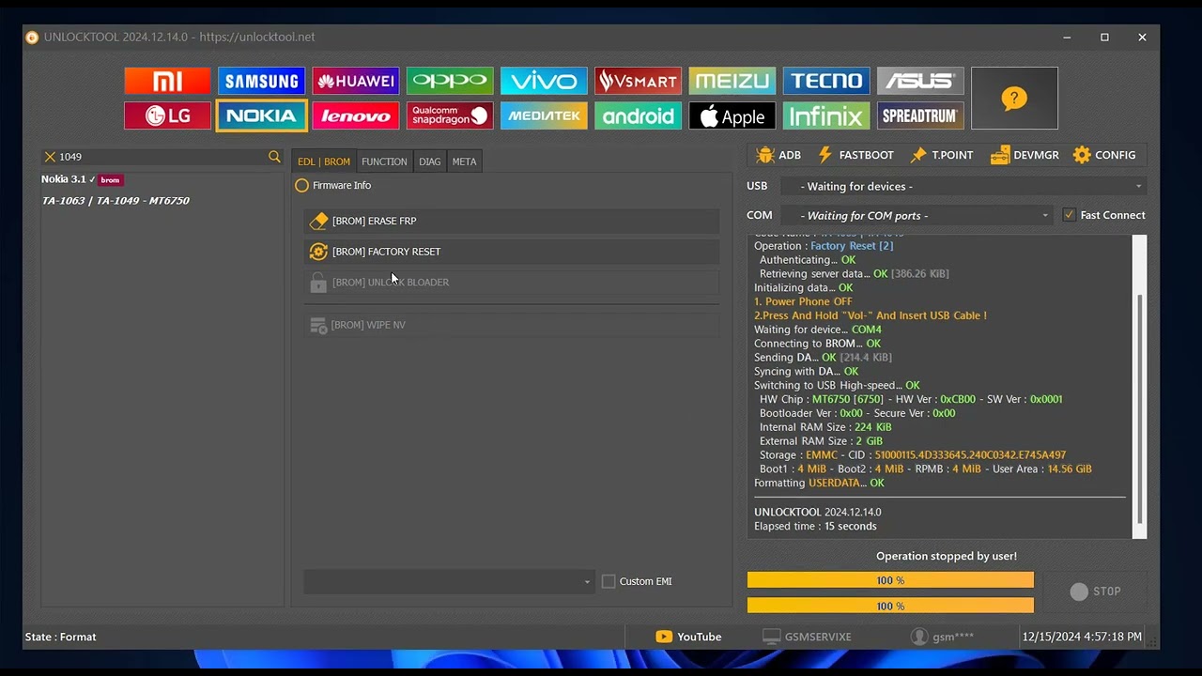Click [BROM] UNLOCK BLOADER button

tap(512, 283)
